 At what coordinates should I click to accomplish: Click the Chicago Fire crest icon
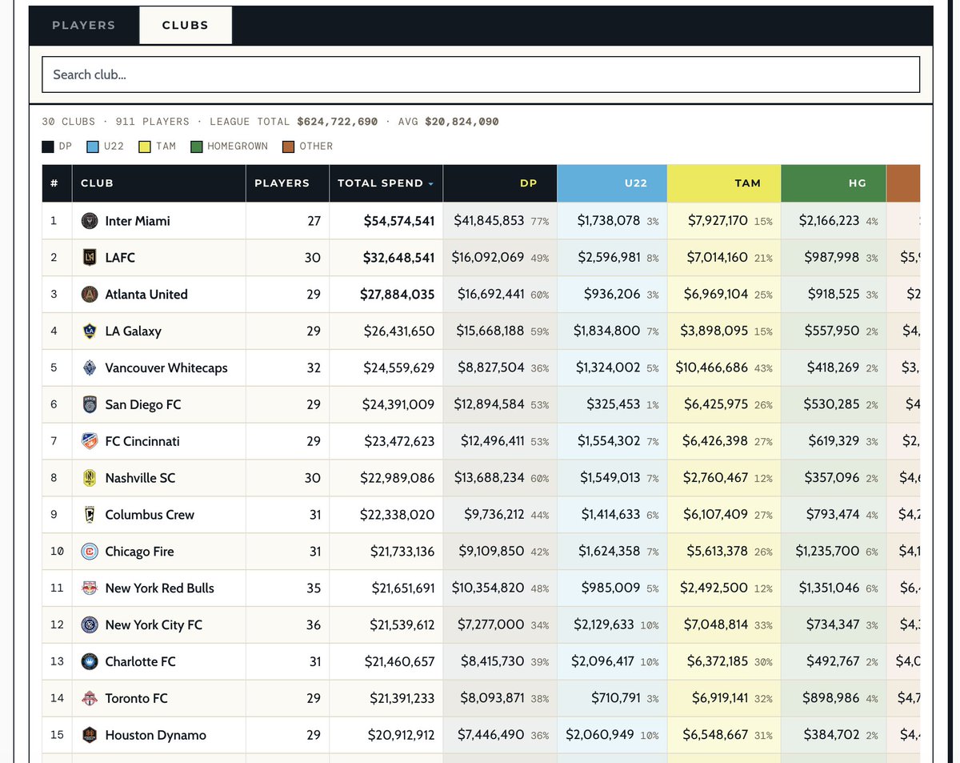click(x=90, y=552)
